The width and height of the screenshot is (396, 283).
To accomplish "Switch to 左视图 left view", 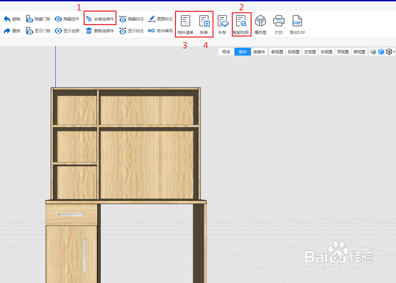I will tap(310, 52).
